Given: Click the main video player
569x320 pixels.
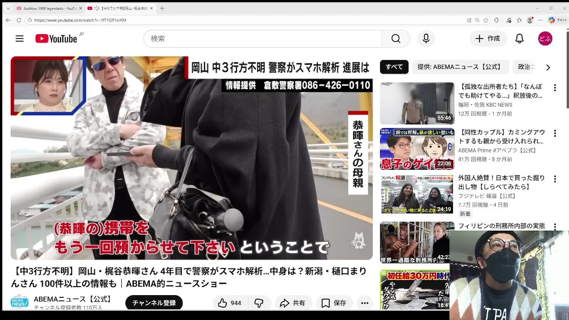Looking at the screenshot, I should [192, 158].
